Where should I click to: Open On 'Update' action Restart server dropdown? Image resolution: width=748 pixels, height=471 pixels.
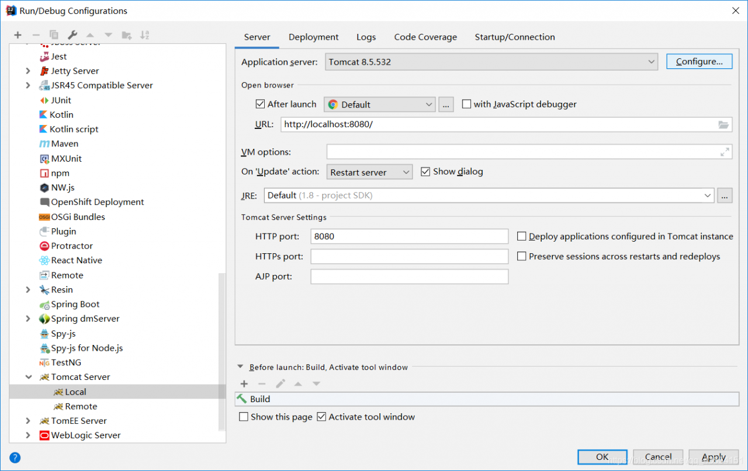tap(369, 172)
